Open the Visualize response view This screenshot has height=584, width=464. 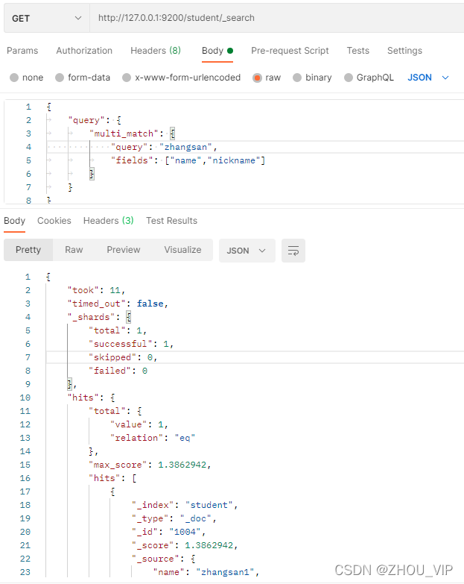(182, 250)
